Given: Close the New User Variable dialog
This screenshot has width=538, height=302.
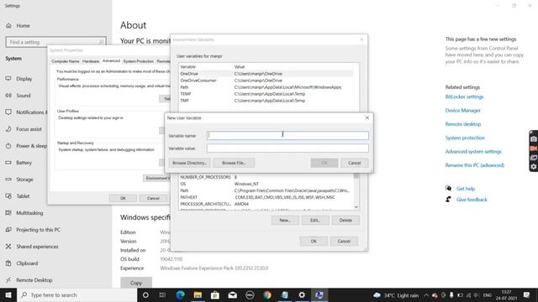Looking at the screenshot, I should pos(367,117).
